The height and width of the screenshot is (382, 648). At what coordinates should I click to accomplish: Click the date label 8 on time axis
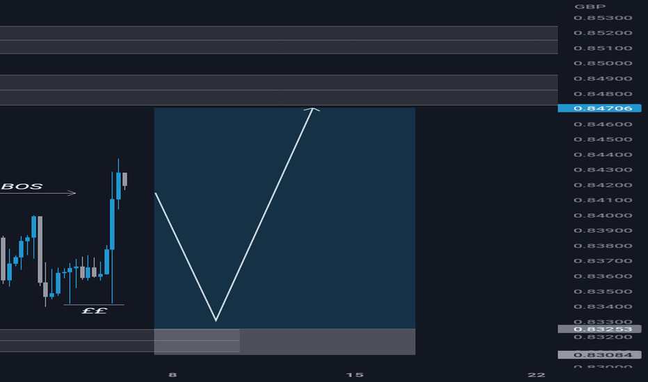click(172, 375)
